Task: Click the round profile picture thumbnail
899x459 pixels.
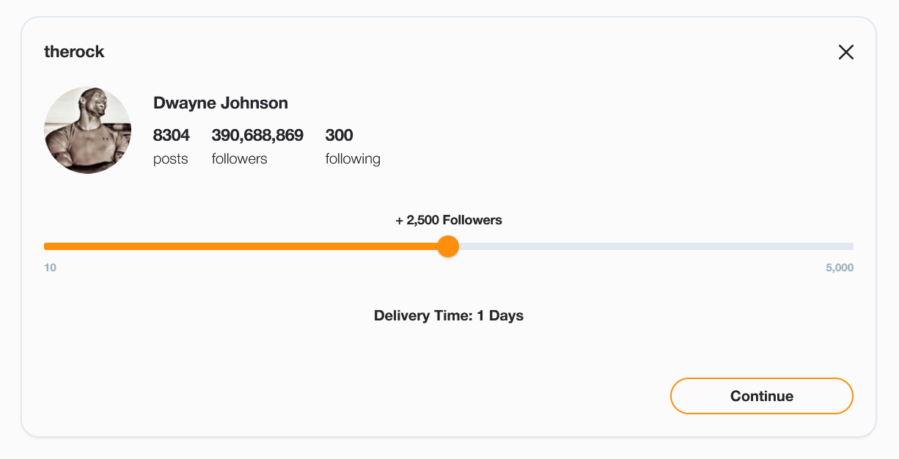Action: tap(88, 131)
